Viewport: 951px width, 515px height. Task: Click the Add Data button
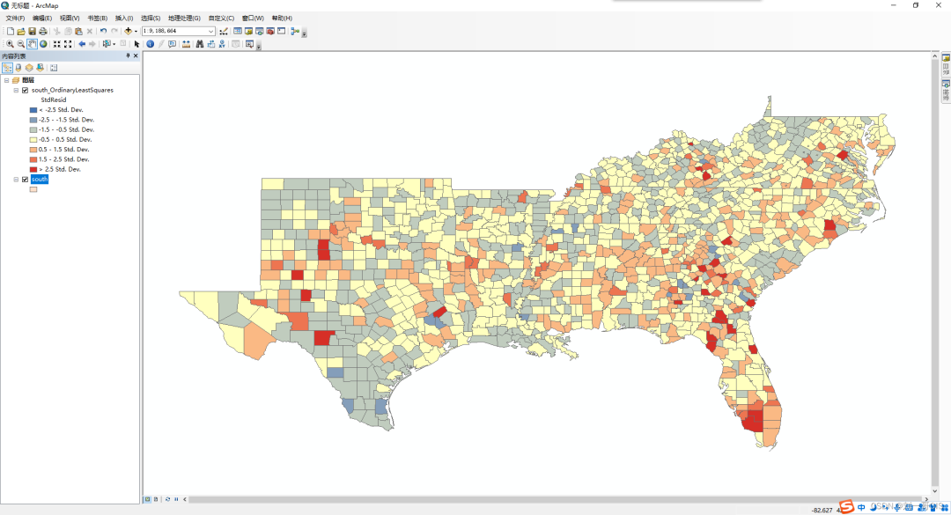(x=128, y=31)
